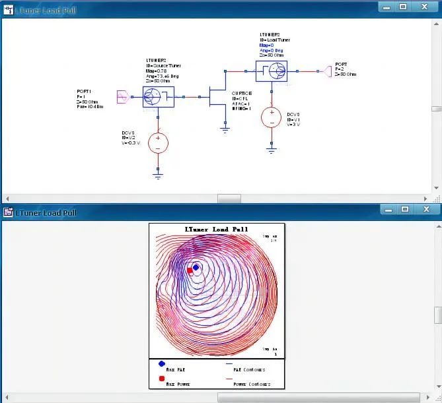Select the DCVS V2 voltage source

point(158,143)
